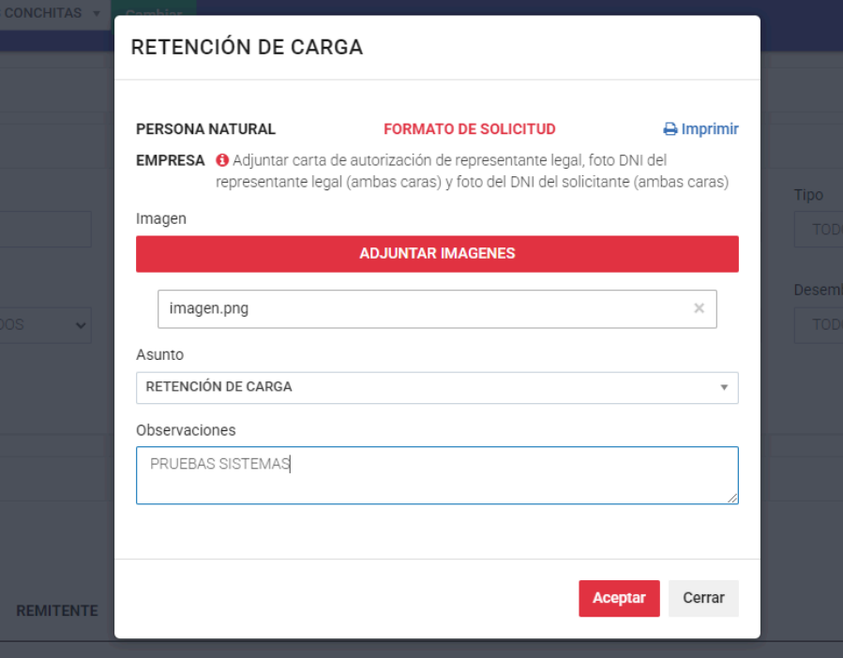Expand the Asunto dropdown arrow
The height and width of the screenshot is (658, 843).
click(723, 387)
